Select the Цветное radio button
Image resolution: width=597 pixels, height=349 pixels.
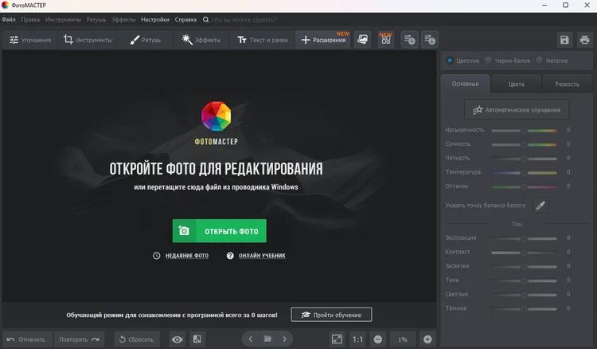click(x=463, y=61)
